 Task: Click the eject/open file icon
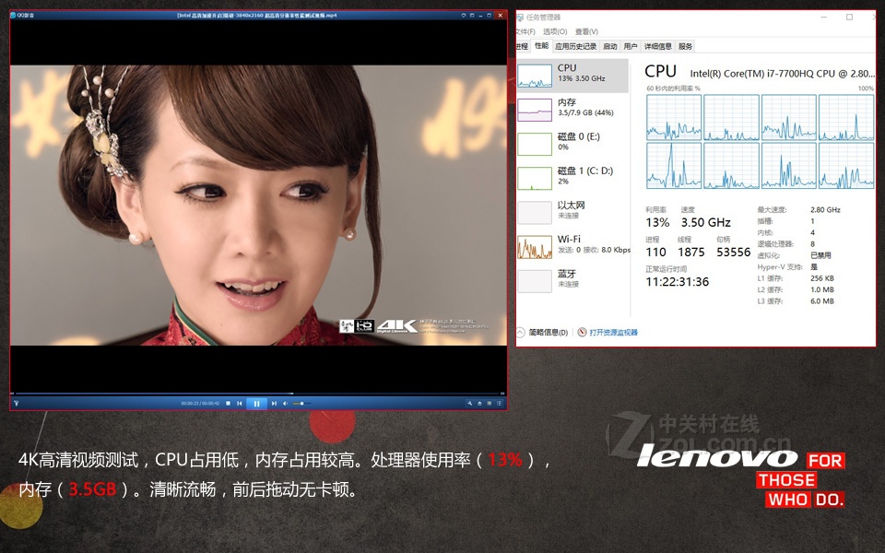pyautogui.click(x=481, y=403)
